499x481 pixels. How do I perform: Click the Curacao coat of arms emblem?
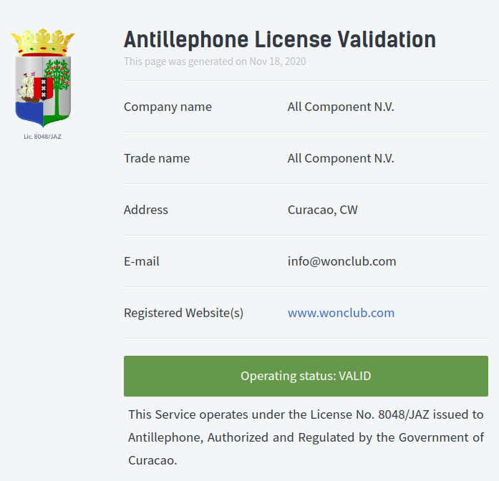pos(43,78)
